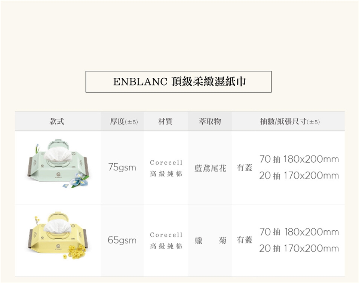Select the 抽數/紙張尺寸 column header
359x283 pixels.
coord(290,121)
